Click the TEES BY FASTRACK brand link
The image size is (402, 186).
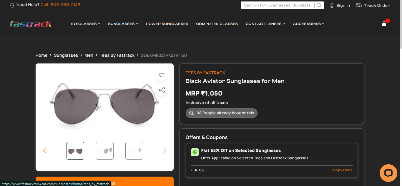(x=205, y=73)
